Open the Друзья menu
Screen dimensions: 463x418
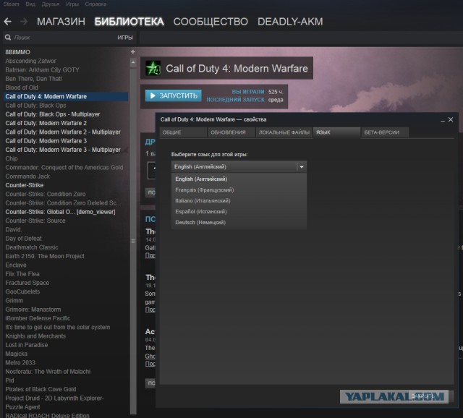click(x=51, y=4)
